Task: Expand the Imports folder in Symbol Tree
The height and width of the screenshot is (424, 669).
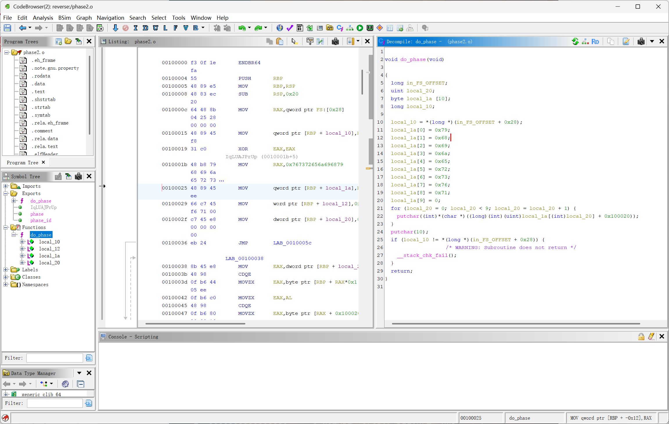Action: [x=6, y=186]
